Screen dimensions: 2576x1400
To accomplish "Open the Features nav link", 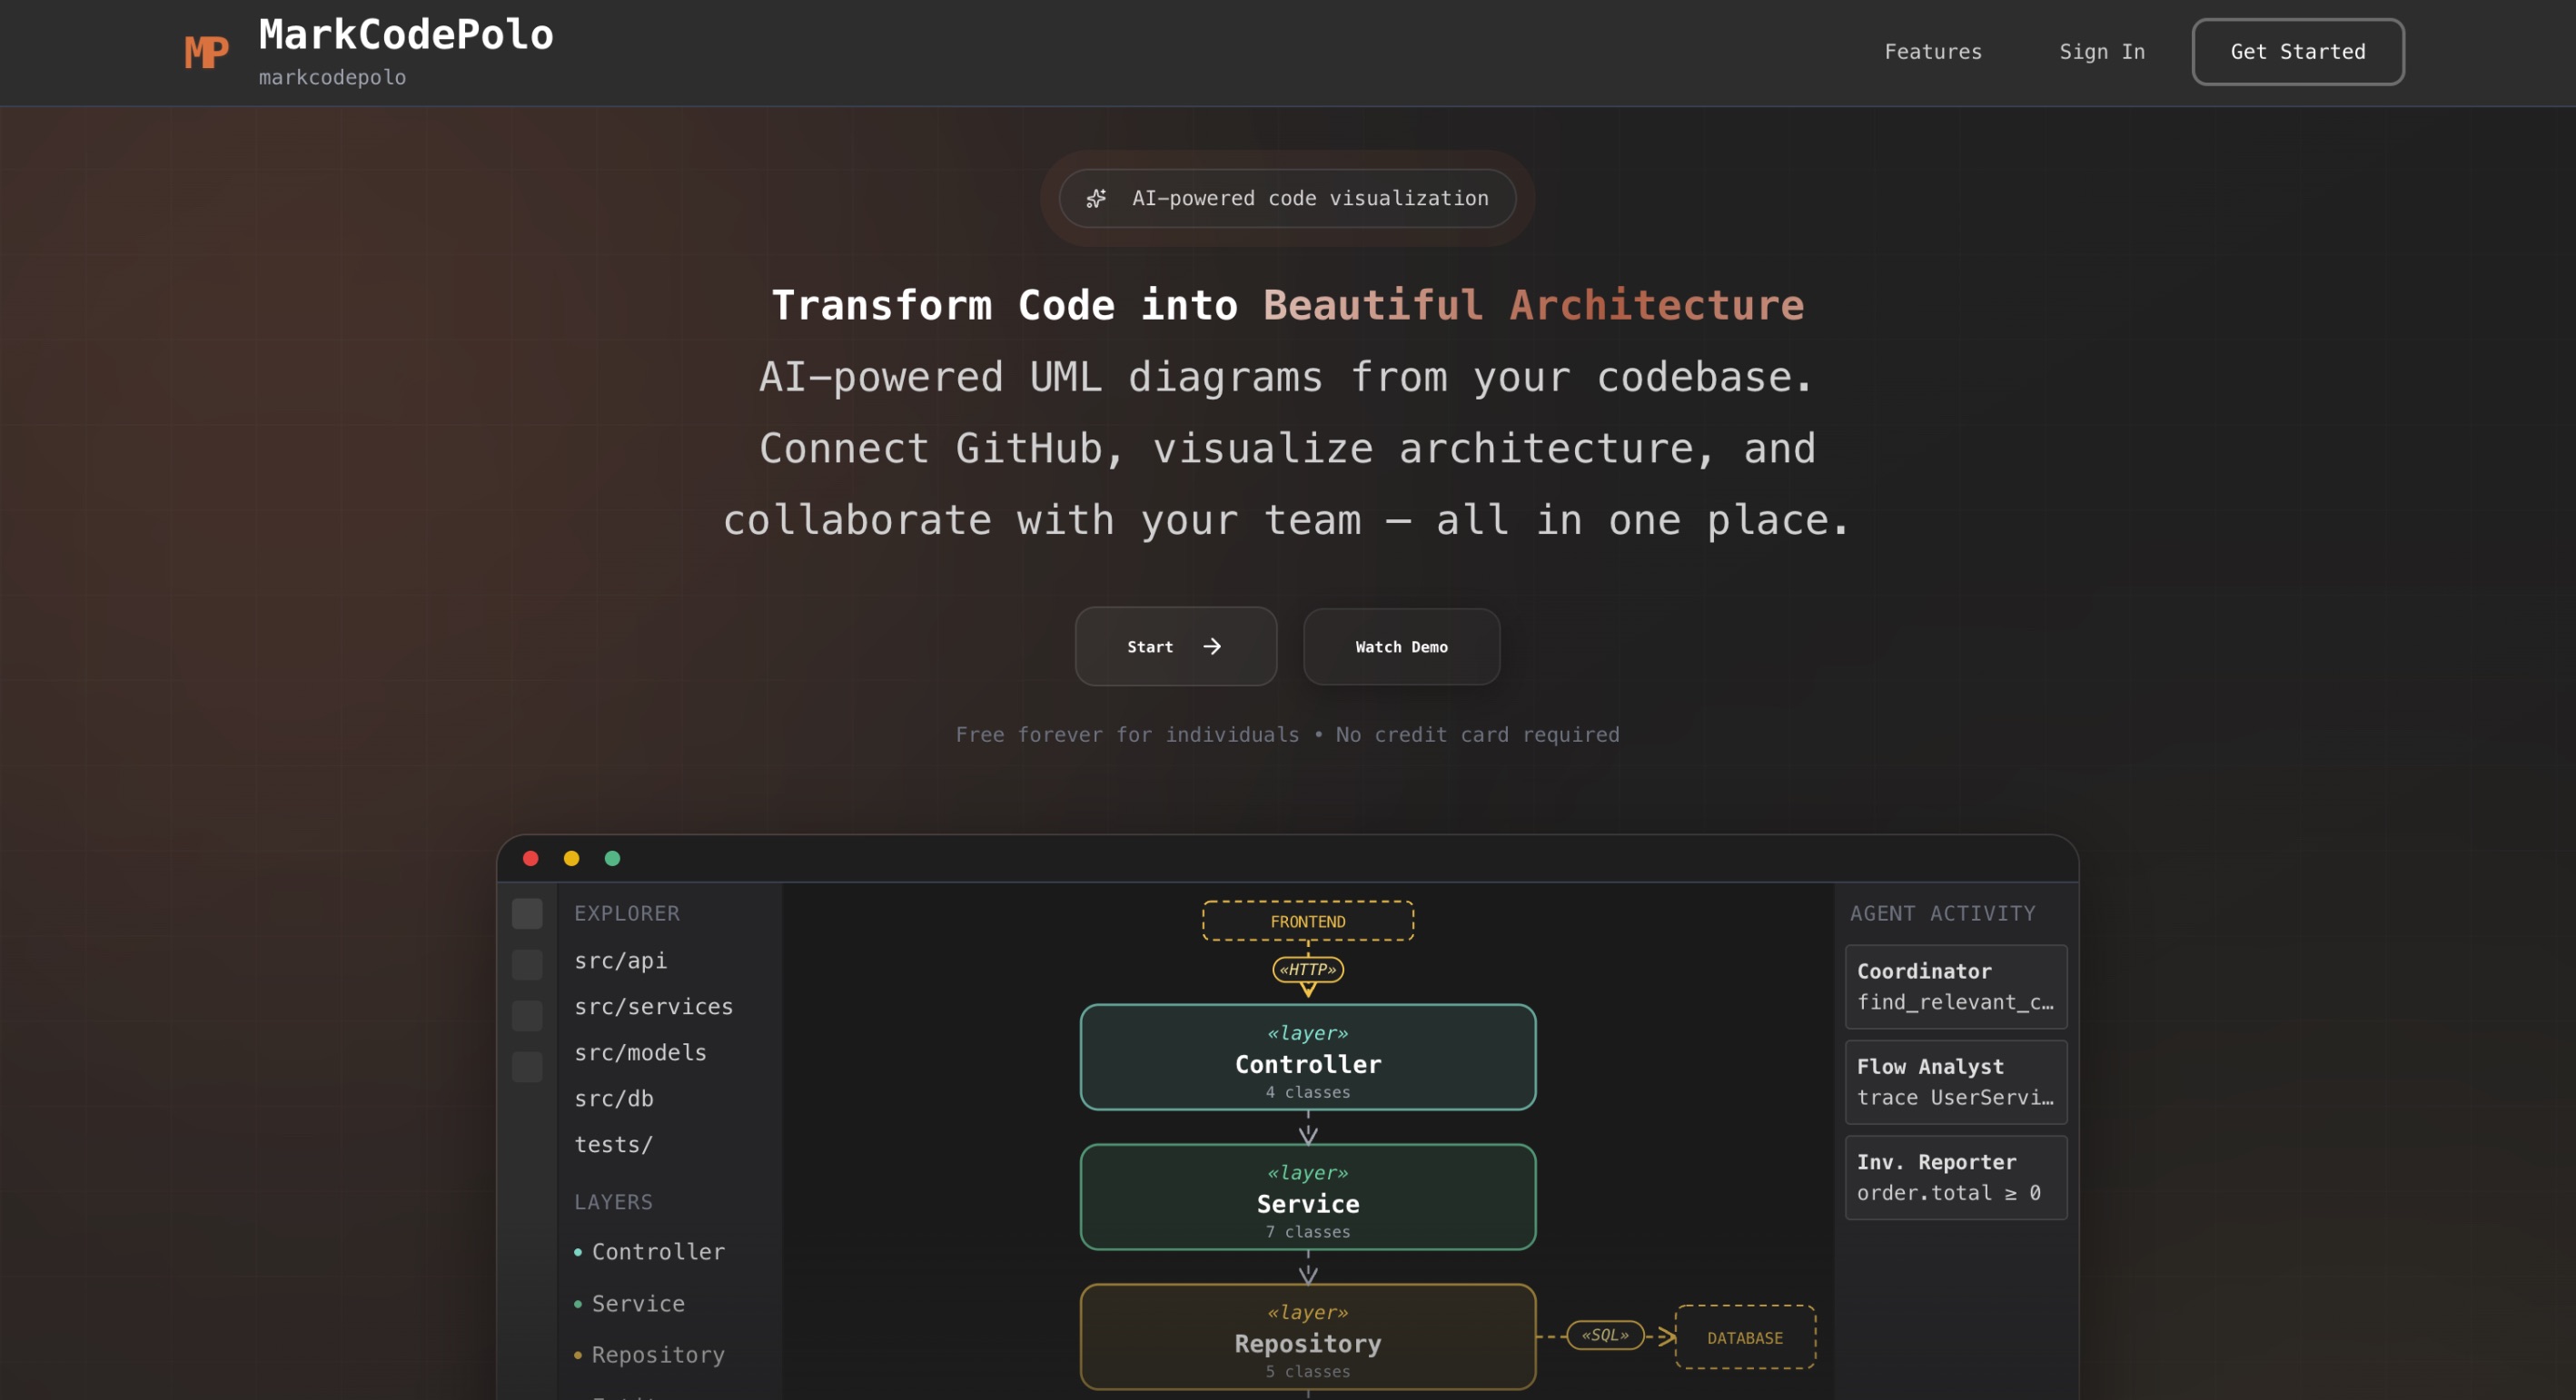I will [x=1932, y=52].
